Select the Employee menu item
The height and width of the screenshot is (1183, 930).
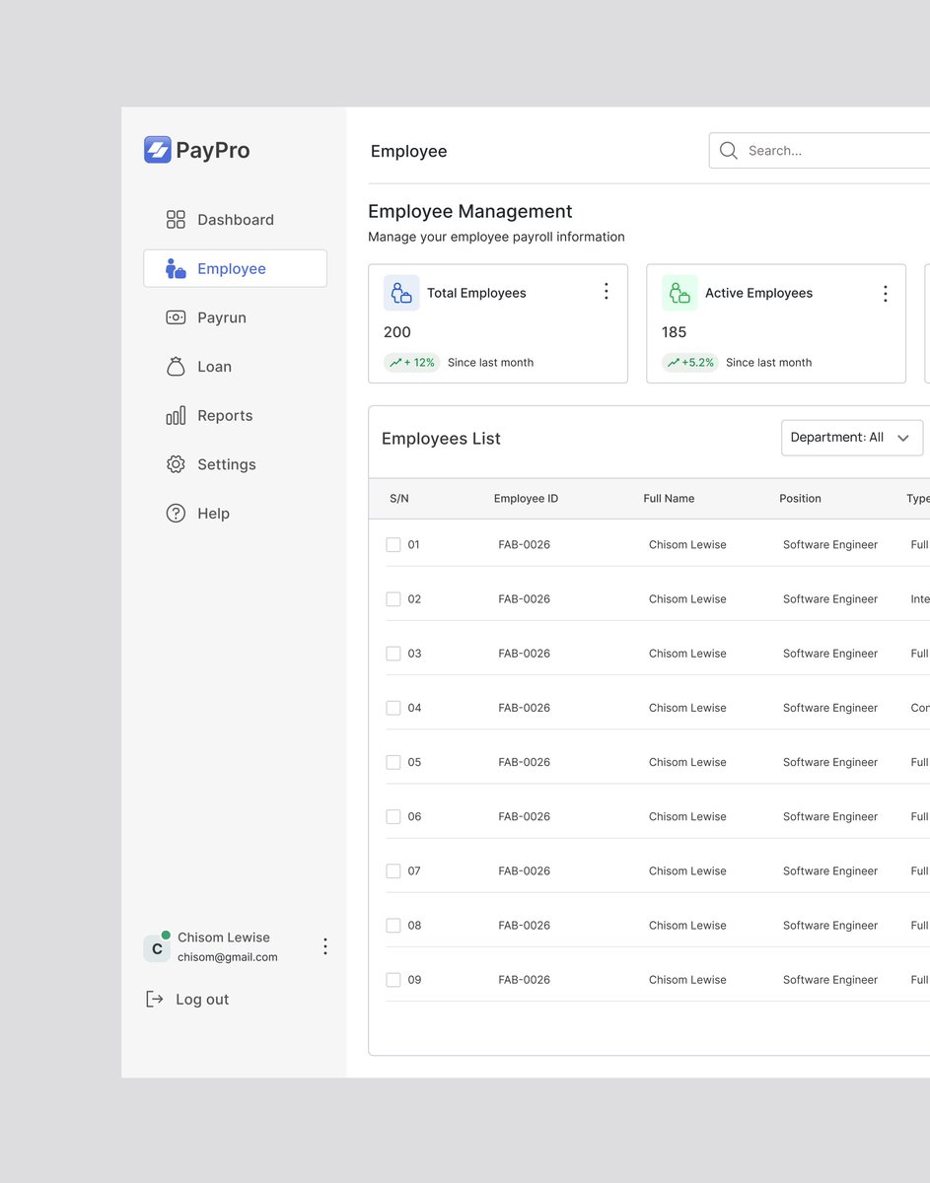point(235,268)
